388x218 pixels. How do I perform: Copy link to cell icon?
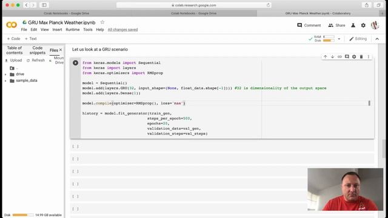[339, 57]
